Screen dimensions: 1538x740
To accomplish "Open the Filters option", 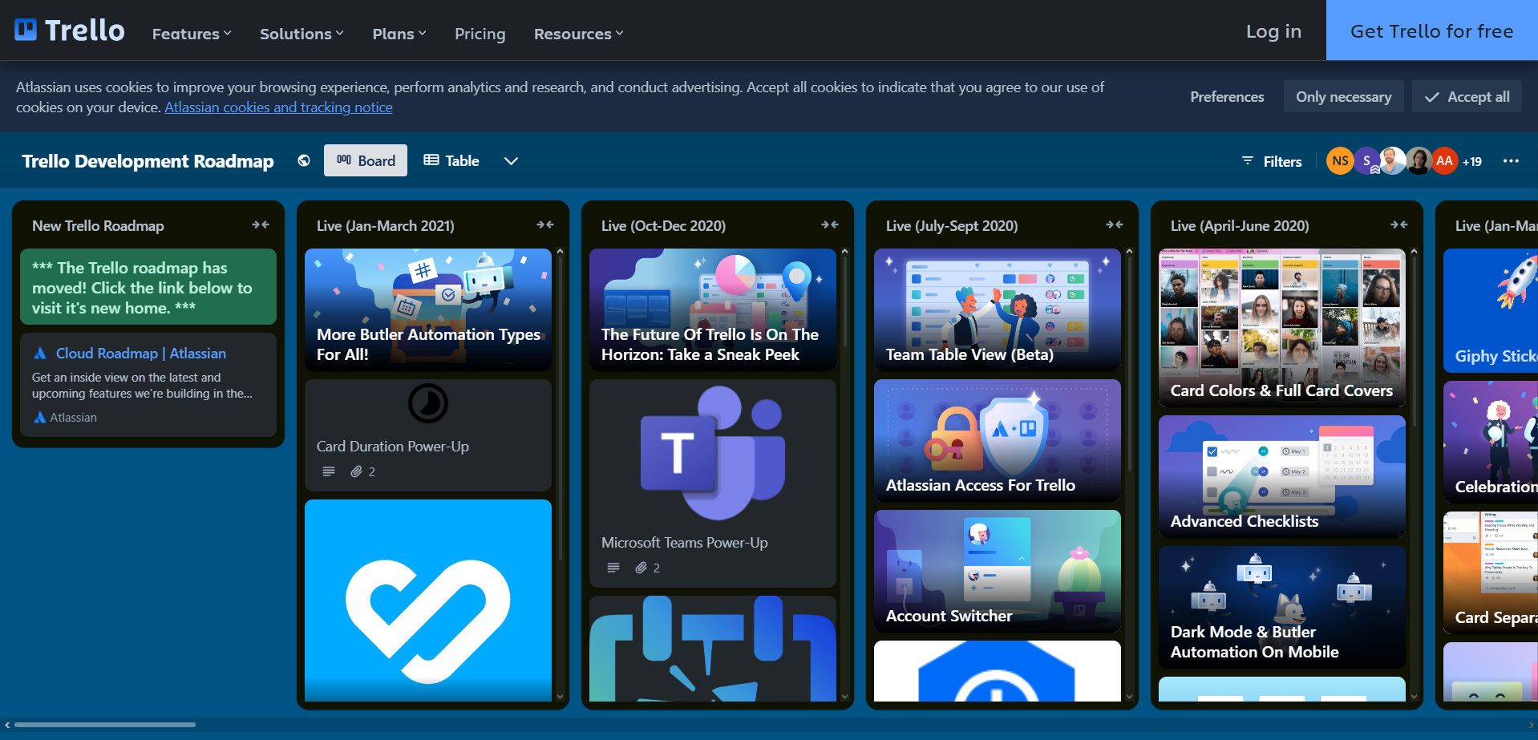I will [1272, 161].
